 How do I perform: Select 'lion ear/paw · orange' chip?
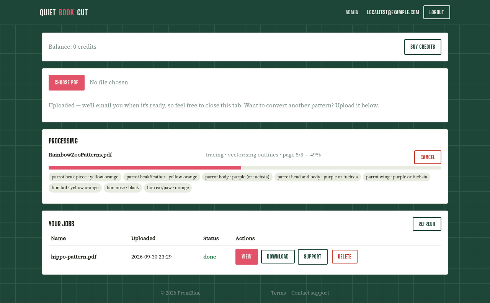(168, 188)
